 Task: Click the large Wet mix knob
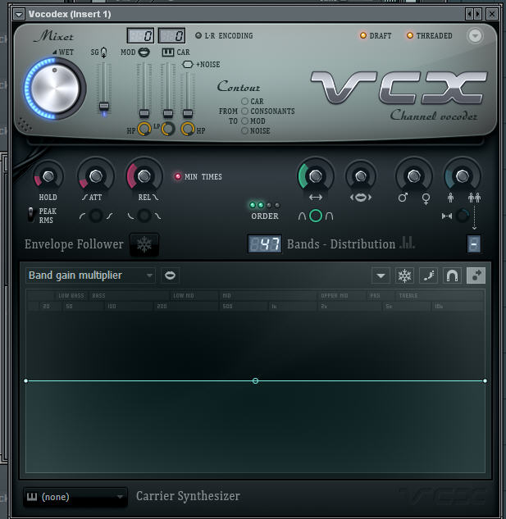55,88
